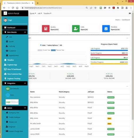Click the browser home button
This screenshot has width=134, height=138.
pos(17,8)
